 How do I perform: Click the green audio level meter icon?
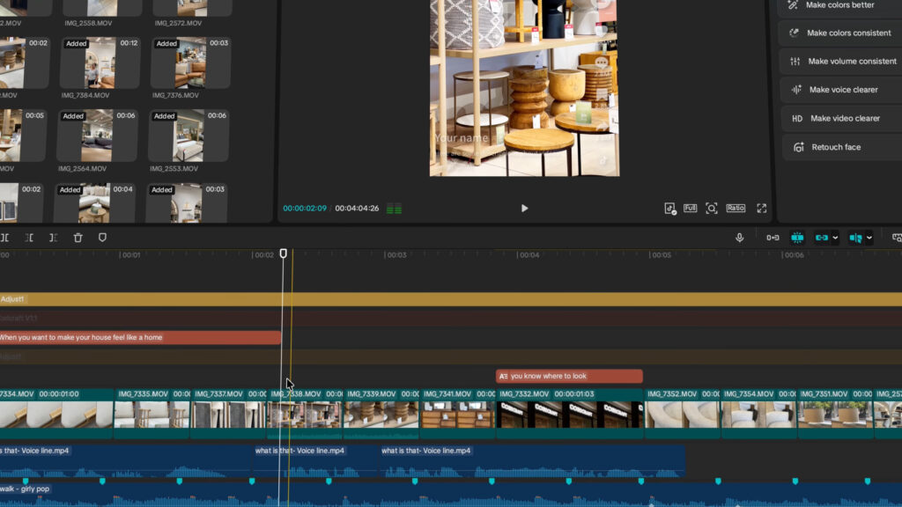click(x=394, y=209)
